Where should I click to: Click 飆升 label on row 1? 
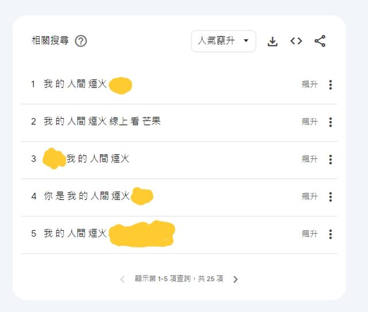pyautogui.click(x=309, y=85)
